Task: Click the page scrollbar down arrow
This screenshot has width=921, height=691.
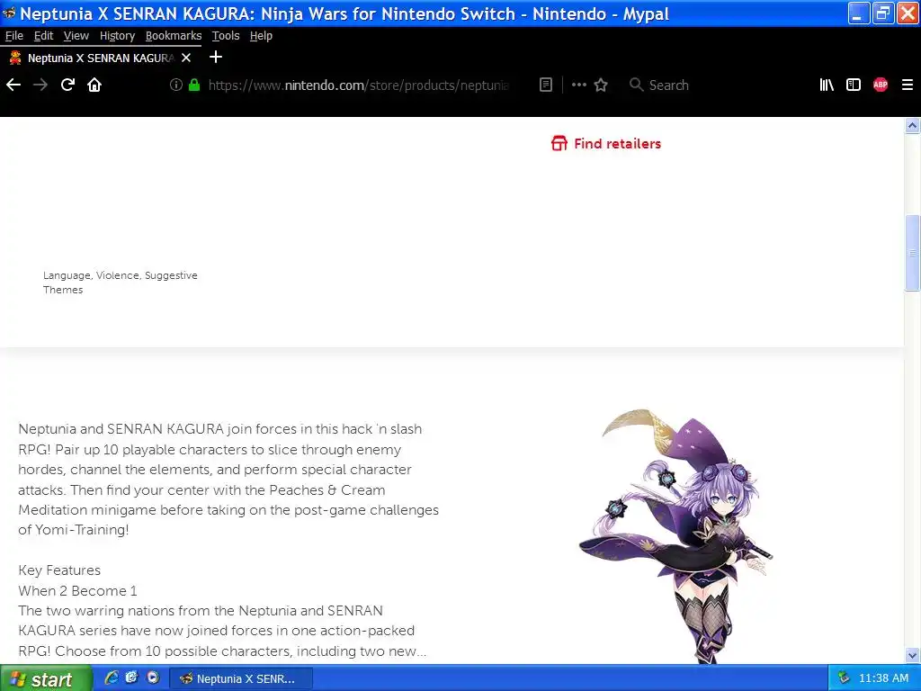Action: [912, 655]
